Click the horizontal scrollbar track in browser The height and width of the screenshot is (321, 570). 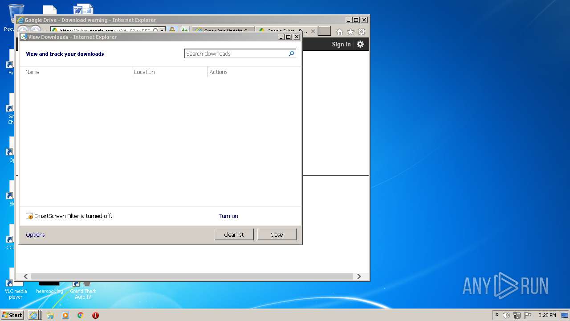tap(192, 276)
